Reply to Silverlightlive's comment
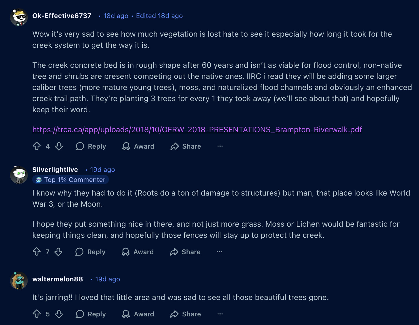This screenshot has width=419, height=325. (90, 252)
